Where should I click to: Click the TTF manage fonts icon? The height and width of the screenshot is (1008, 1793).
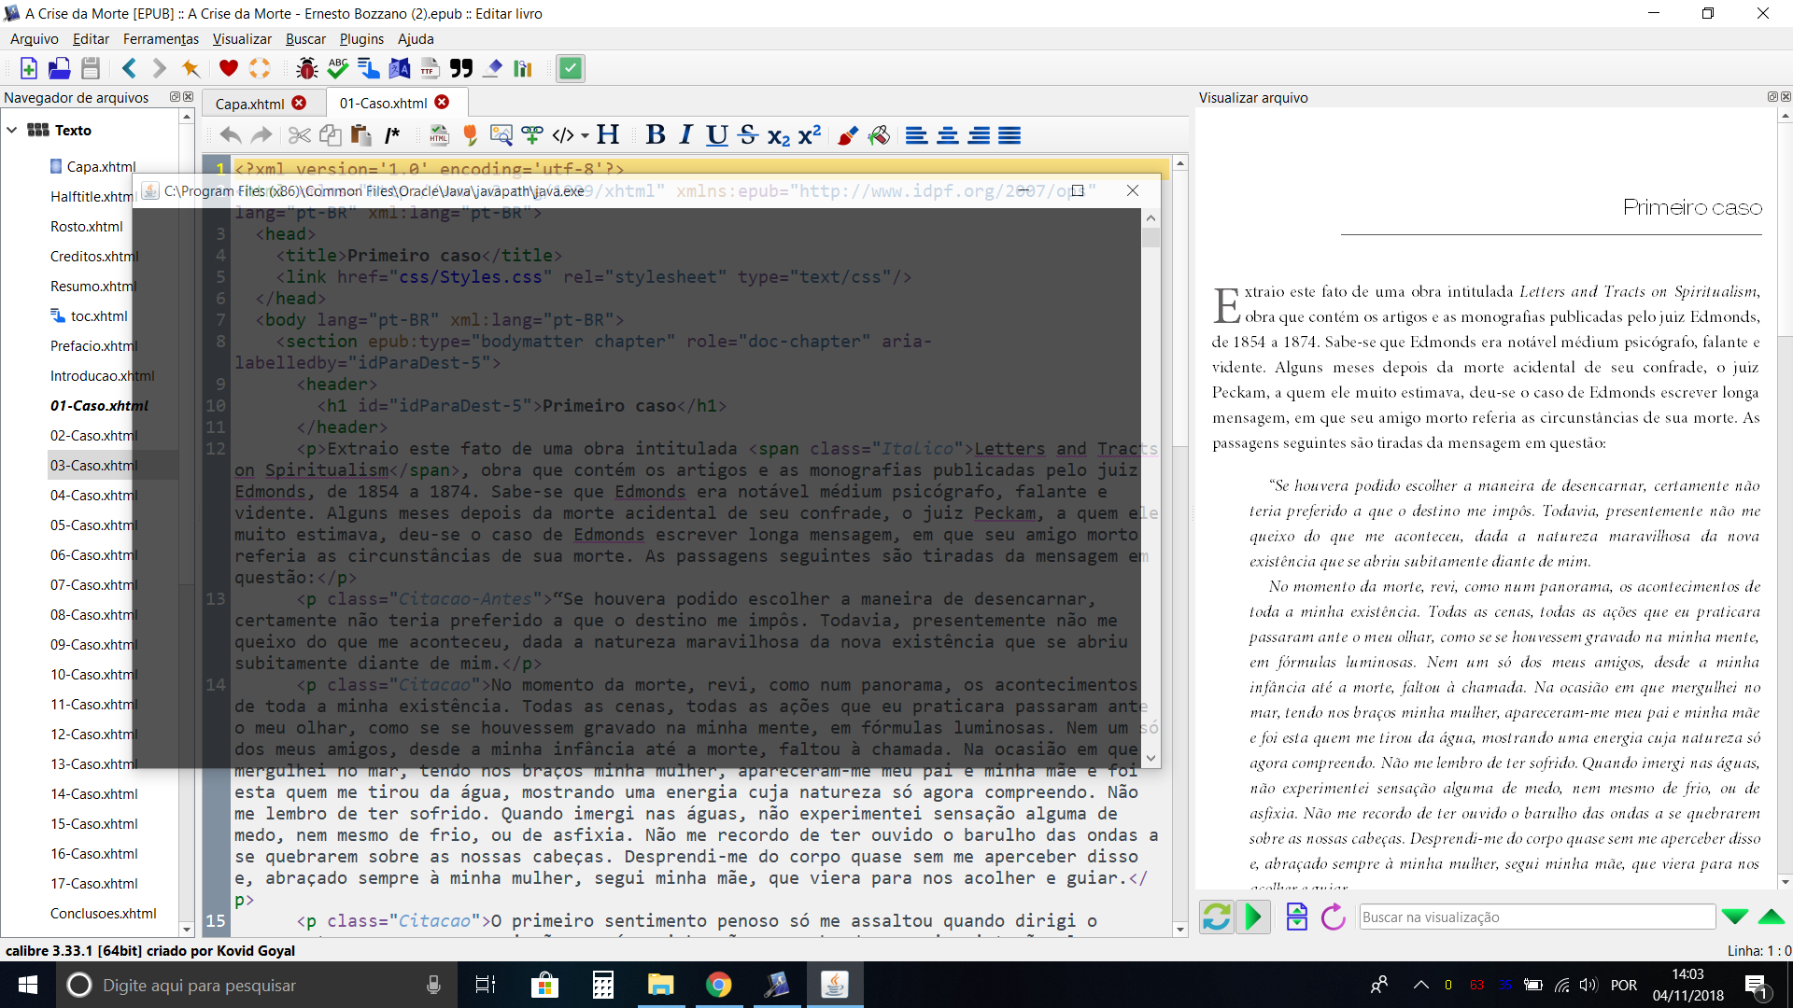(430, 68)
